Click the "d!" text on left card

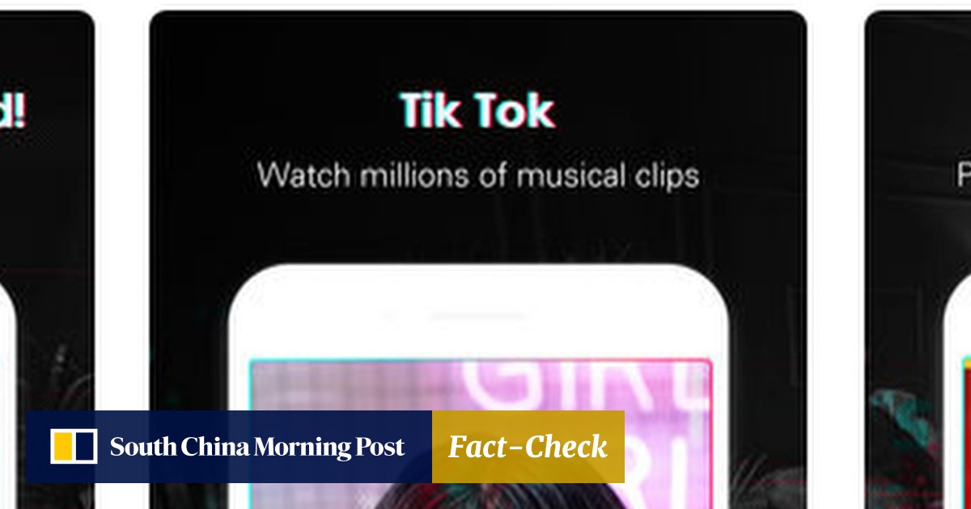coord(11,111)
